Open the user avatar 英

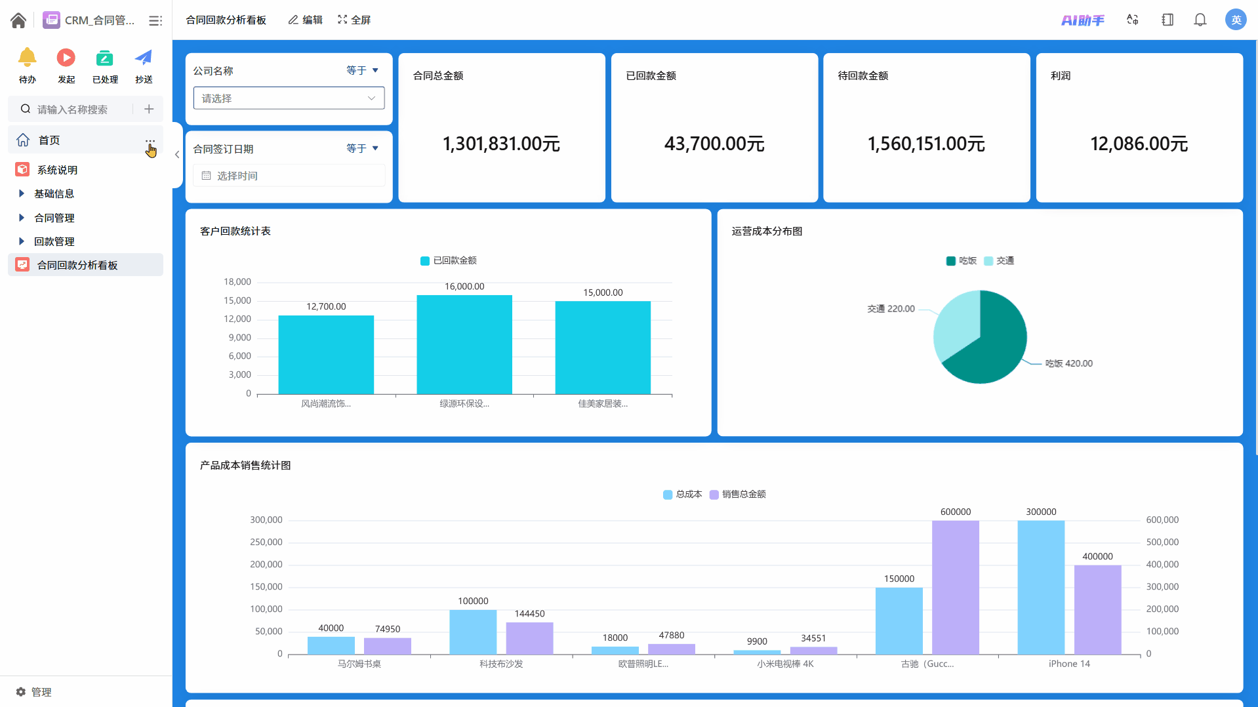pyautogui.click(x=1236, y=20)
